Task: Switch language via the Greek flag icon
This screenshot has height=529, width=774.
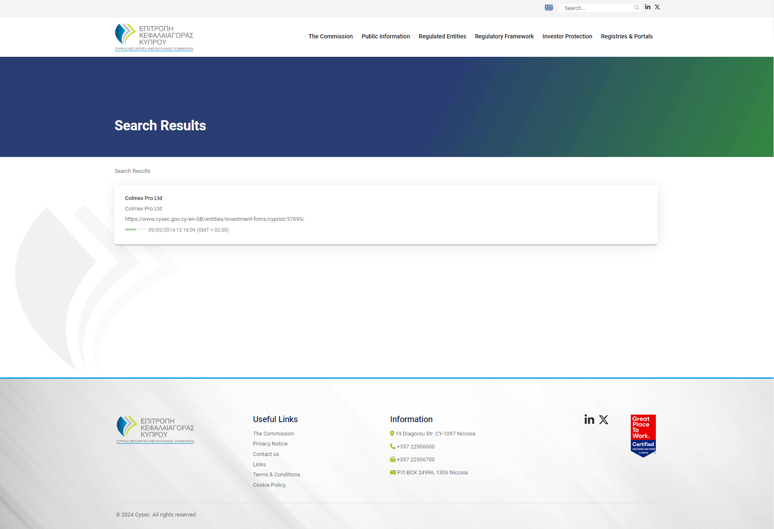Action: click(x=549, y=8)
